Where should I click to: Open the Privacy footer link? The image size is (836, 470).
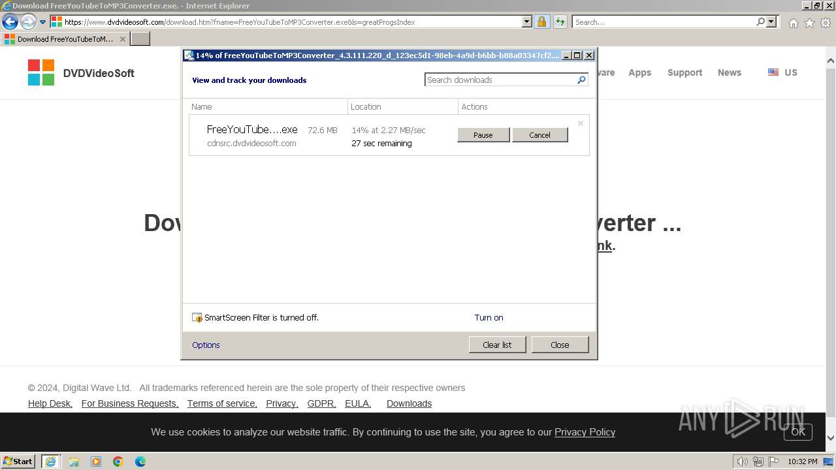click(282, 403)
